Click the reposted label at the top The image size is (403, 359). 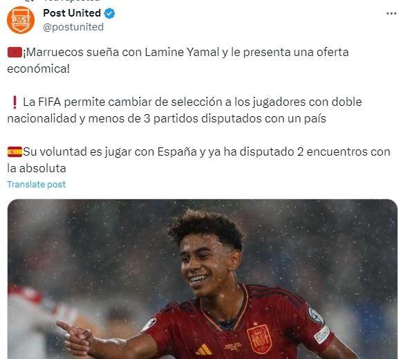coord(72,1)
